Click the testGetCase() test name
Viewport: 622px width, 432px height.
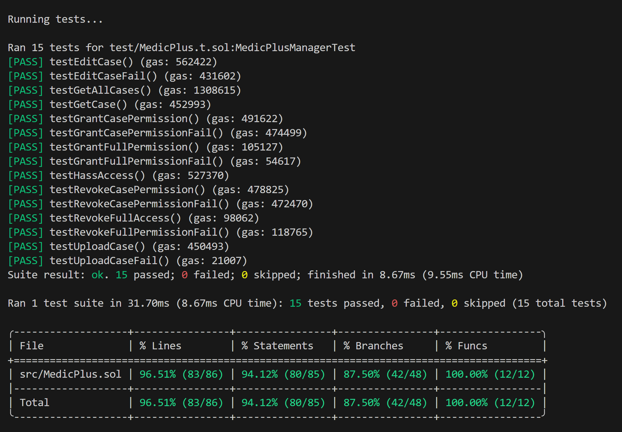click(x=88, y=104)
